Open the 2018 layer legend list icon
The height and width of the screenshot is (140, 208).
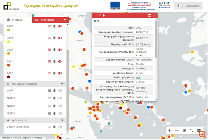(49, 26)
